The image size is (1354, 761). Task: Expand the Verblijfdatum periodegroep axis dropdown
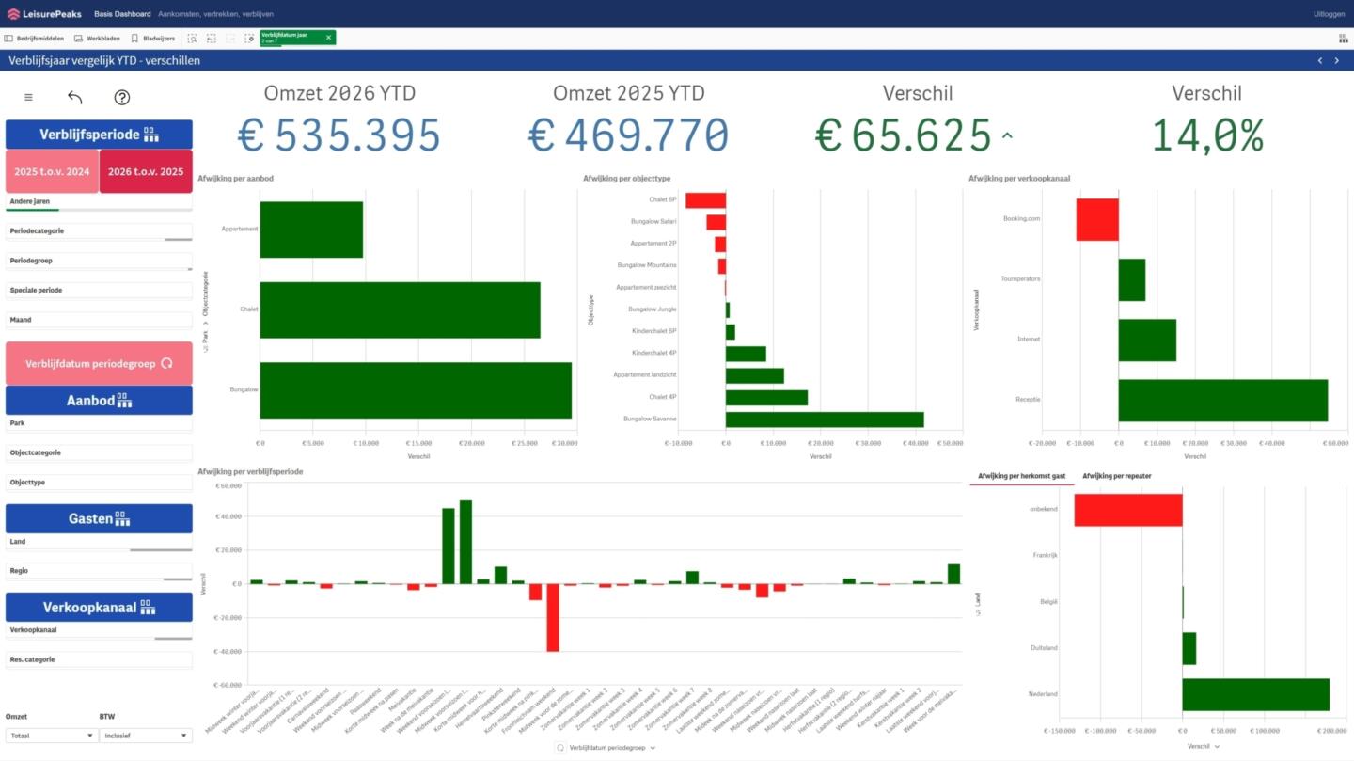pos(606,748)
